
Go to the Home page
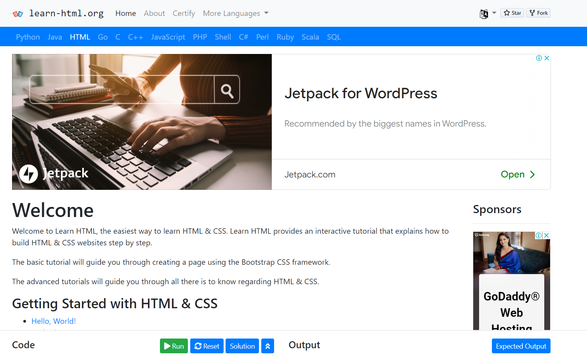coord(125,13)
